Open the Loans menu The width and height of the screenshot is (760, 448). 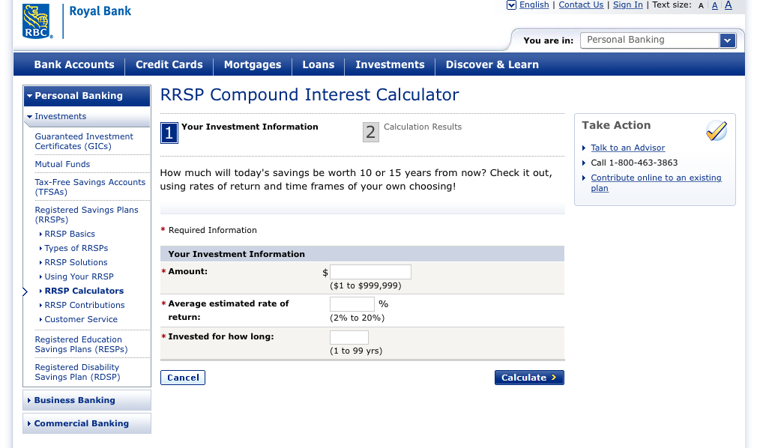pos(319,65)
